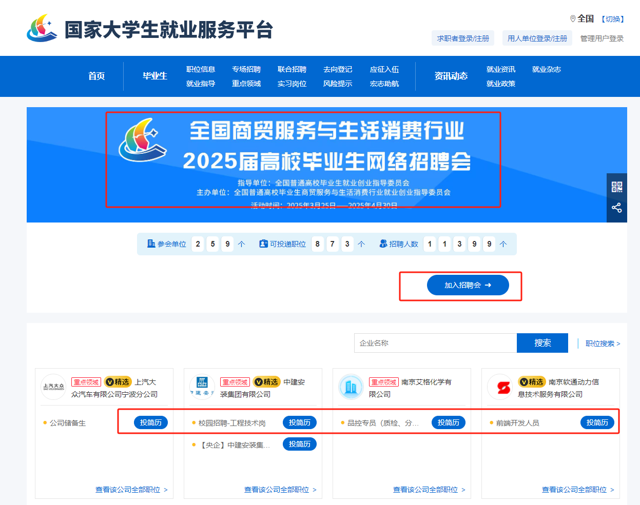Click the badge icon next to 可投递职位
640x505 pixels.
pyautogui.click(x=264, y=244)
